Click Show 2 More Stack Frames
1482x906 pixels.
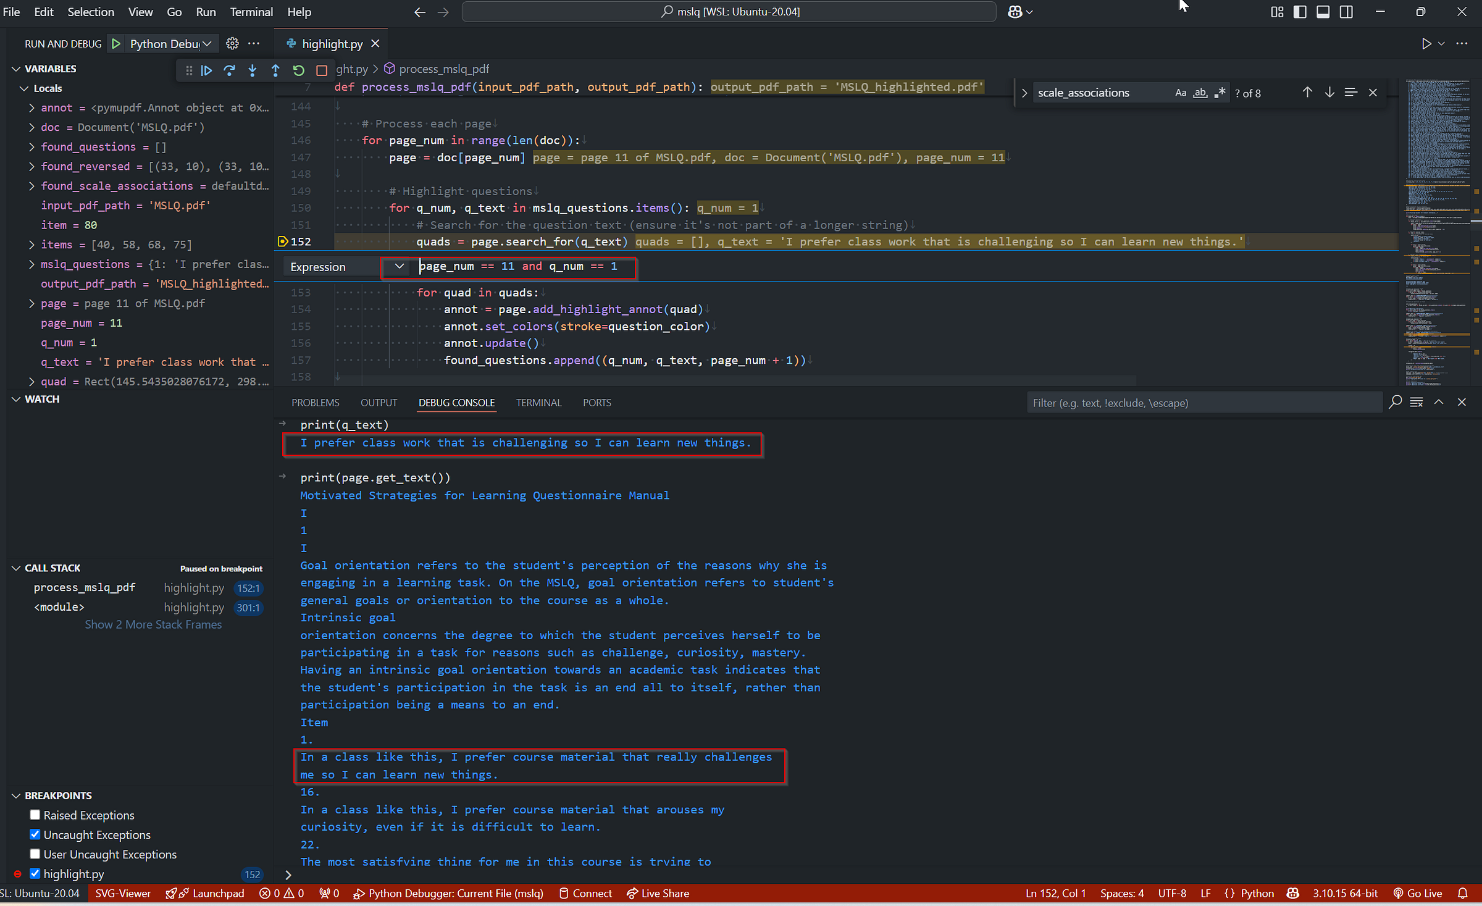click(153, 624)
